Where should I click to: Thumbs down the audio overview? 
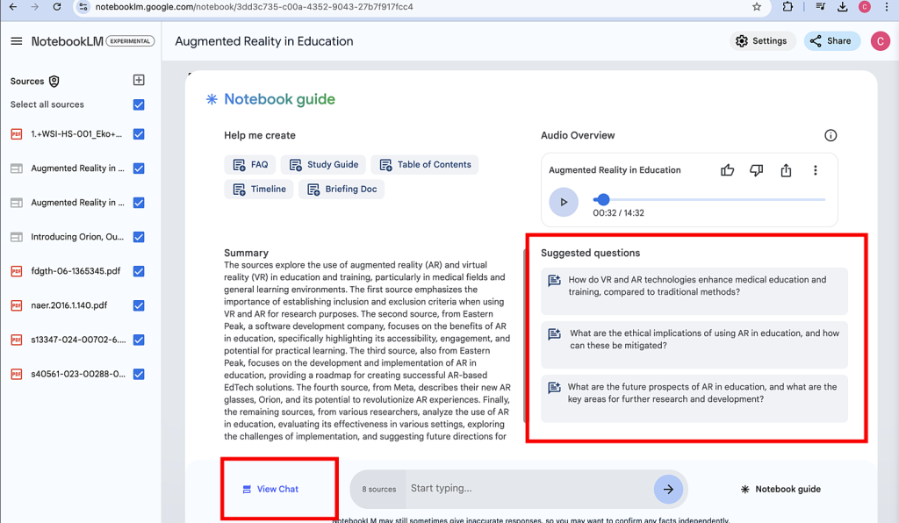pos(756,170)
